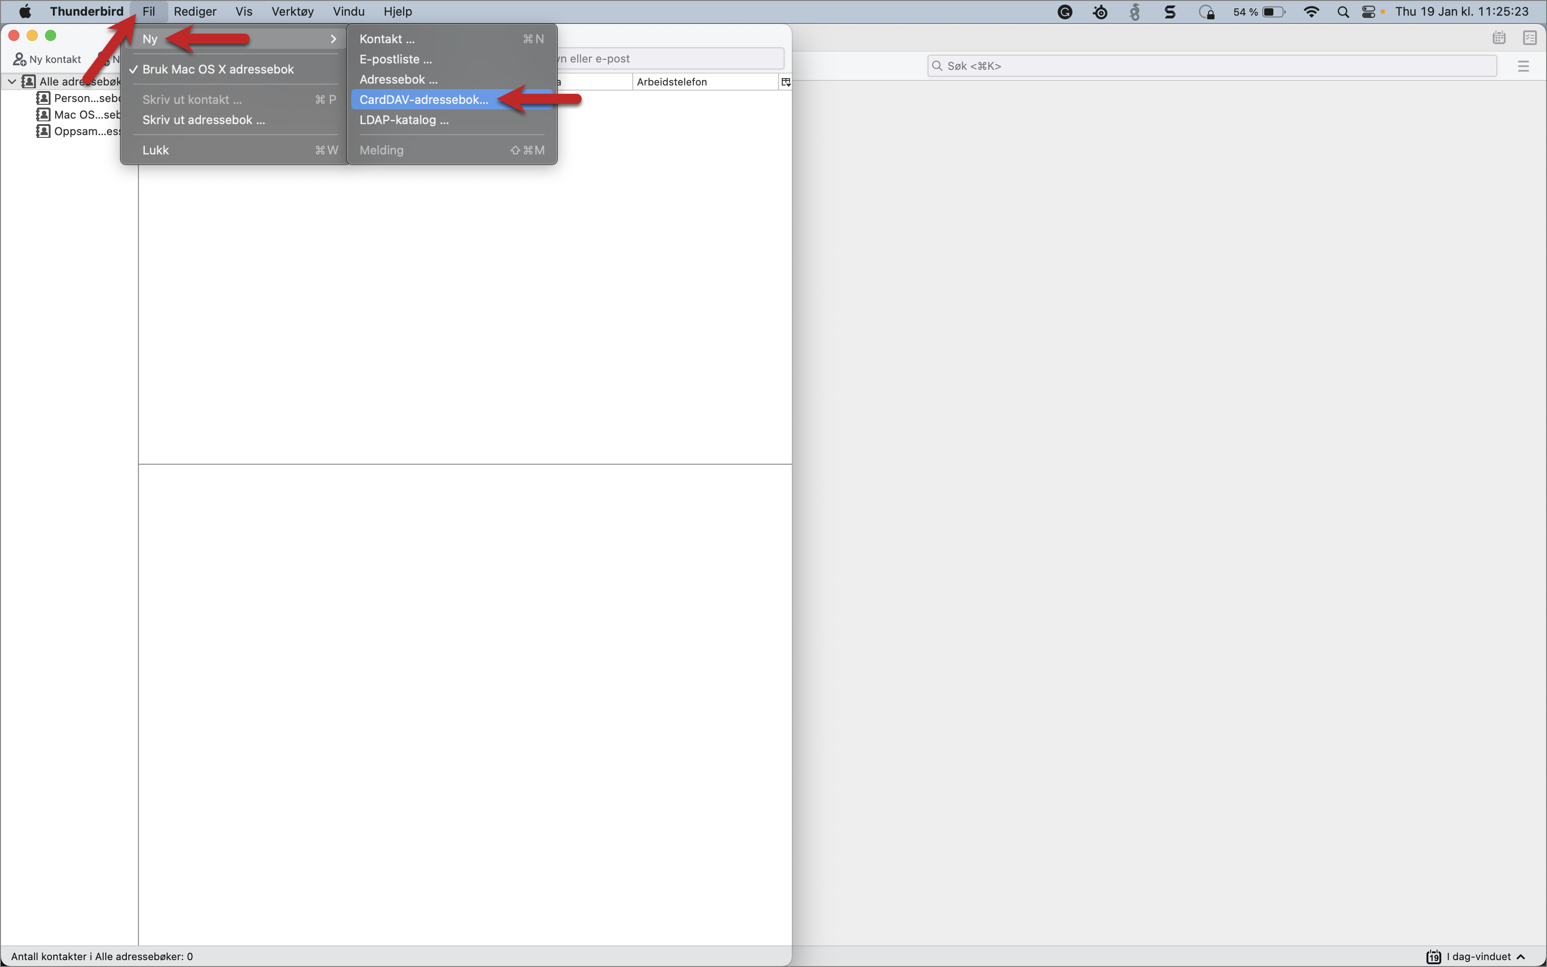Open the Rediger menu

coord(195,11)
